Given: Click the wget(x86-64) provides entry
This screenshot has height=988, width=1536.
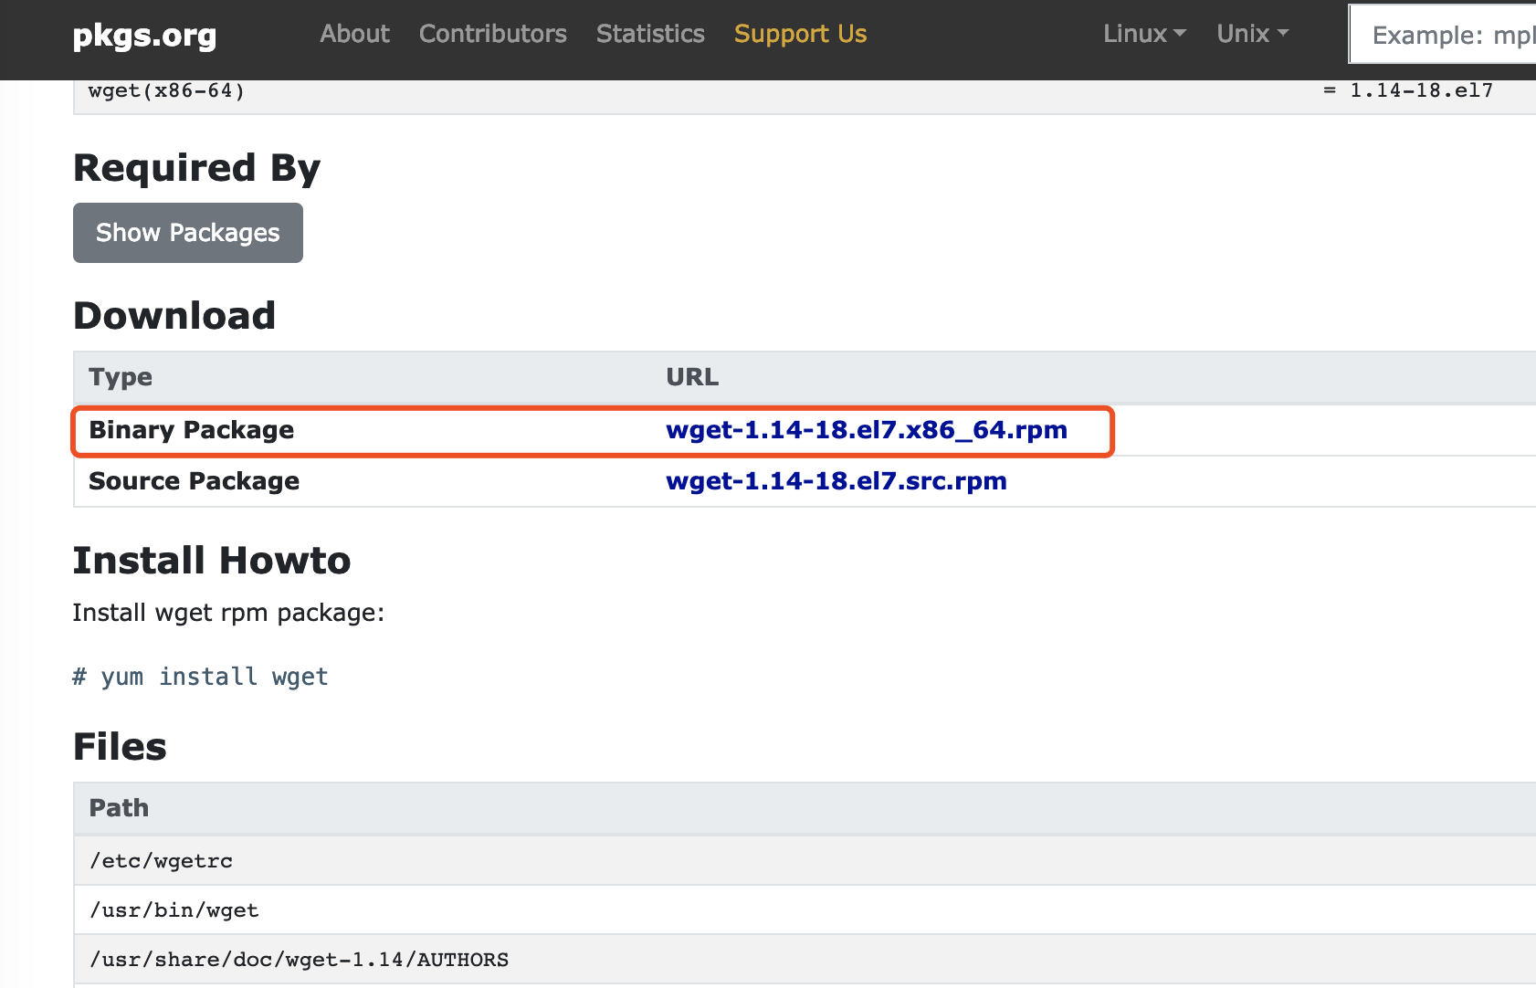Looking at the screenshot, I should pos(166,90).
